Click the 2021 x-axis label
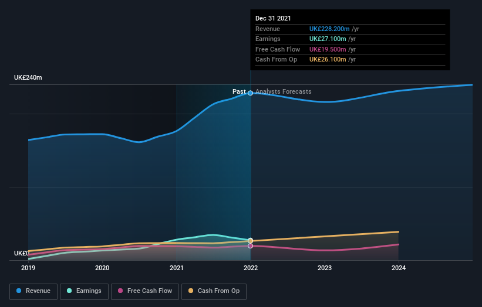482x307 pixels. coord(177,268)
